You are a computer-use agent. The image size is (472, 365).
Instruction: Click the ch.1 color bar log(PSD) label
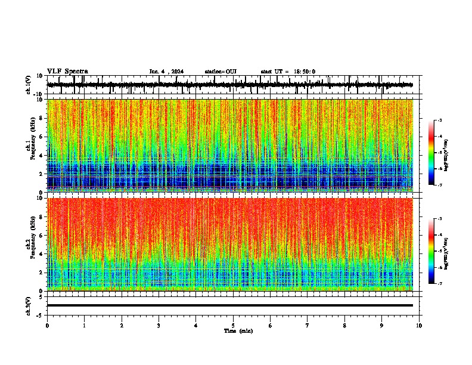446,156
